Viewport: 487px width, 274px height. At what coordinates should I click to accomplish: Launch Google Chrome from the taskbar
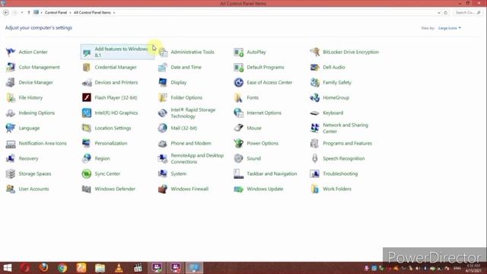(x=62, y=268)
